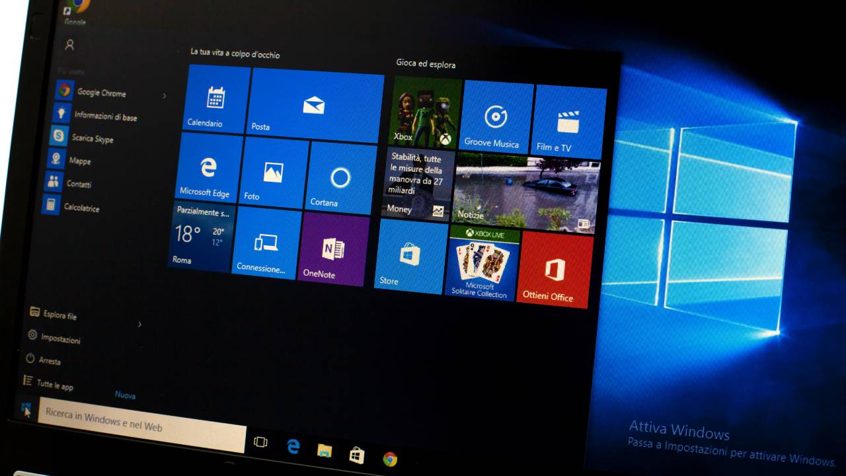This screenshot has width=846, height=476.
Task: Open the Cortana tile
Action: click(x=340, y=178)
